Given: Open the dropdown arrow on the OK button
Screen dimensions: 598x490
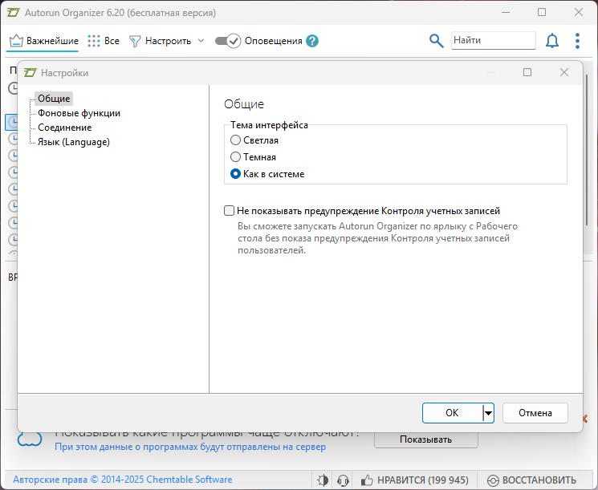Looking at the screenshot, I should [488, 413].
